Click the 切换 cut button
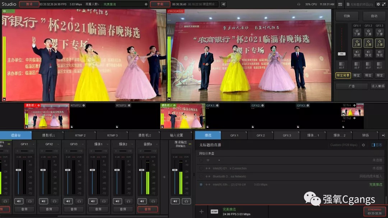The image size is (388, 218). point(347,16)
